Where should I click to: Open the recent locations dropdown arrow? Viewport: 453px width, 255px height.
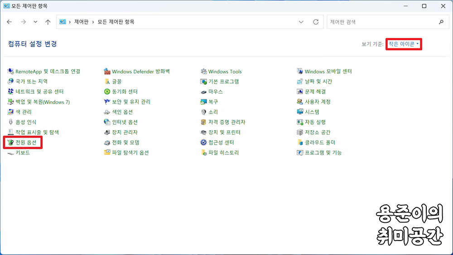point(35,22)
